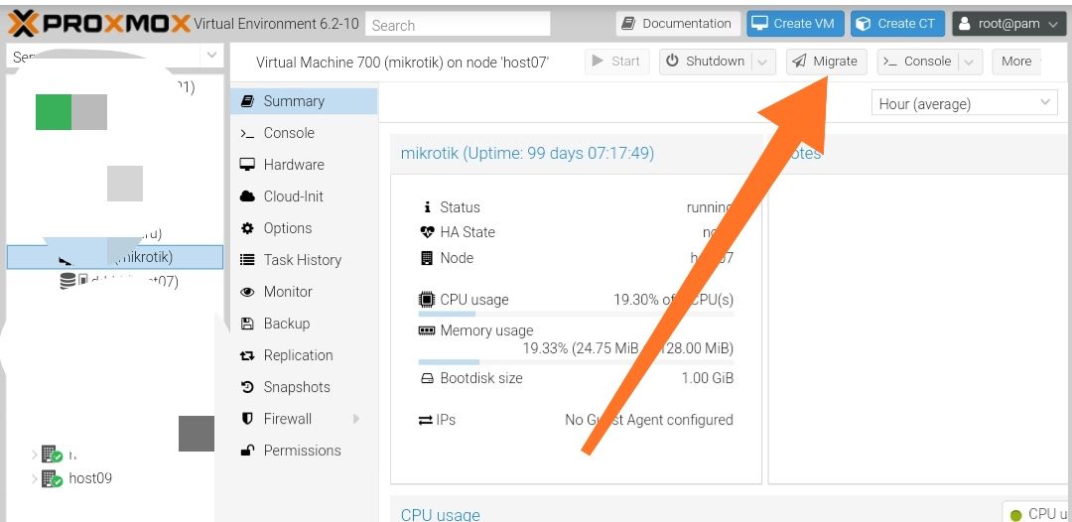Click the CPU usage chart heading

(441, 514)
